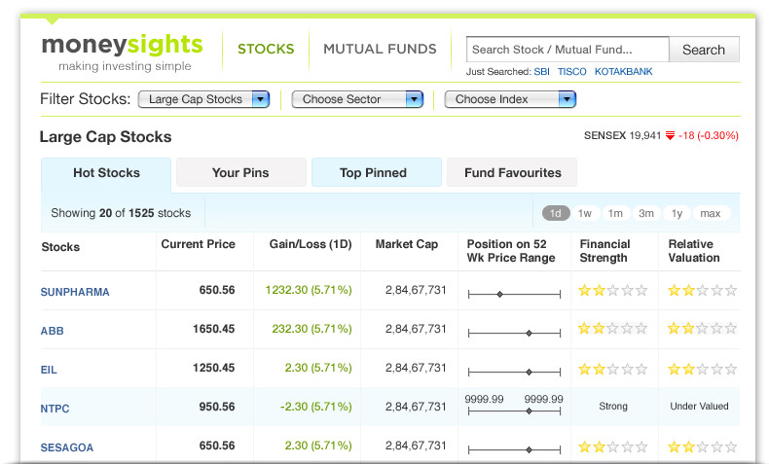The width and height of the screenshot is (769, 464).
Task: Click ABB 52 week price range marker
Action: pos(529,334)
